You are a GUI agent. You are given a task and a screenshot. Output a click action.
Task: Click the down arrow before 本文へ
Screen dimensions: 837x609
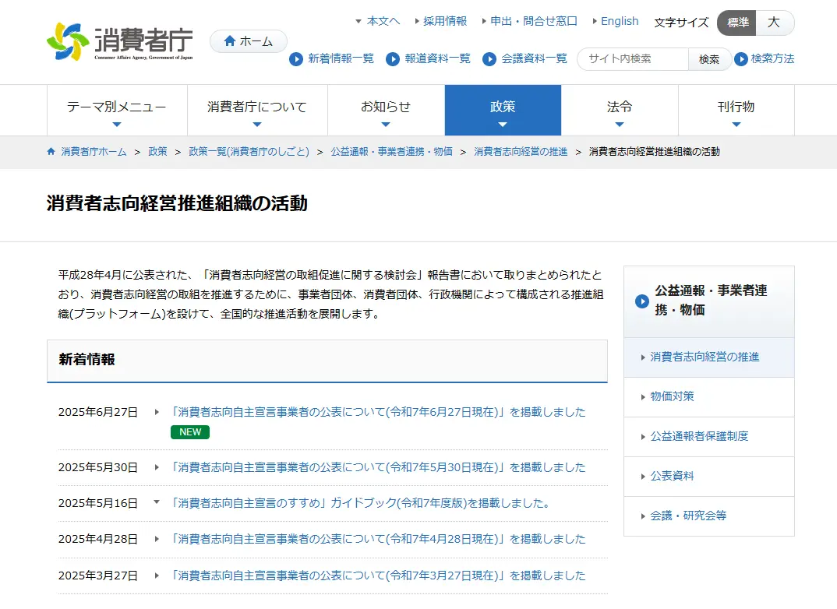358,21
